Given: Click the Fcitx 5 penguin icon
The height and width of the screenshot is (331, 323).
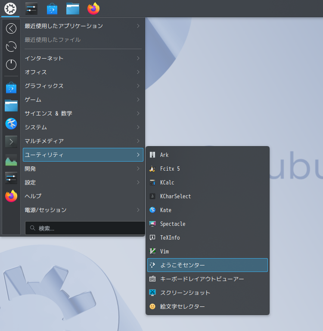Looking at the screenshot, I should point(152,169).
